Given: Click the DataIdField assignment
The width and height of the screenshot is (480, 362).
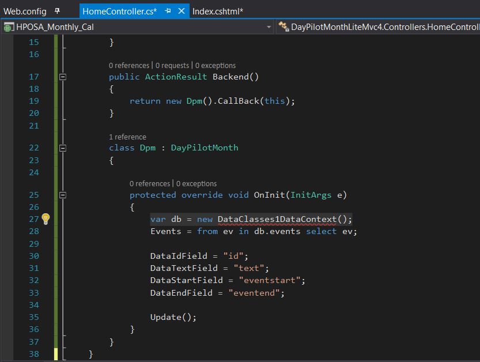Looking at the screenshot, I should pos(199,256).
